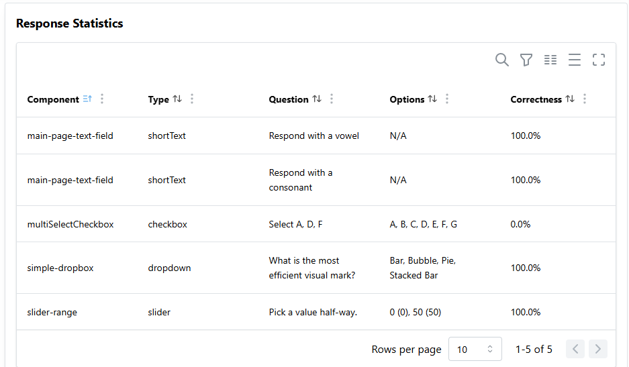Image resolution: width=629 pixels, height=367 pixels.
Task: Open Correctness column actions menu
Action: 585,99
